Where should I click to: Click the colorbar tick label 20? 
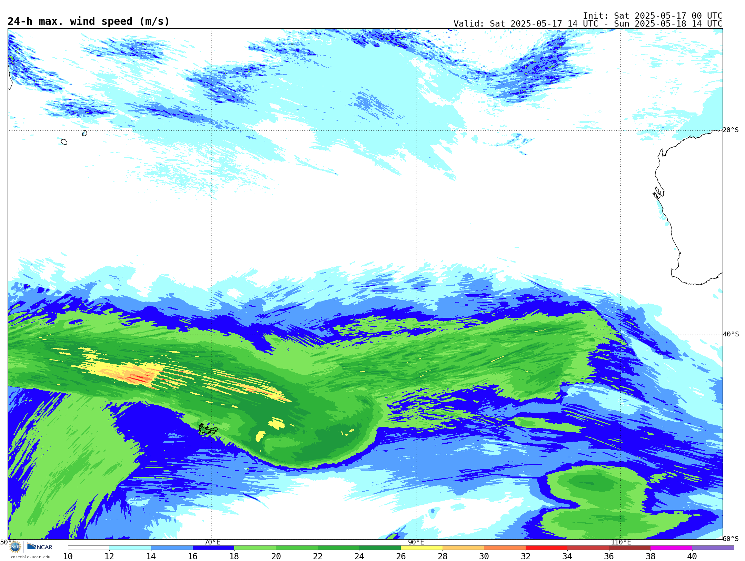276,556
